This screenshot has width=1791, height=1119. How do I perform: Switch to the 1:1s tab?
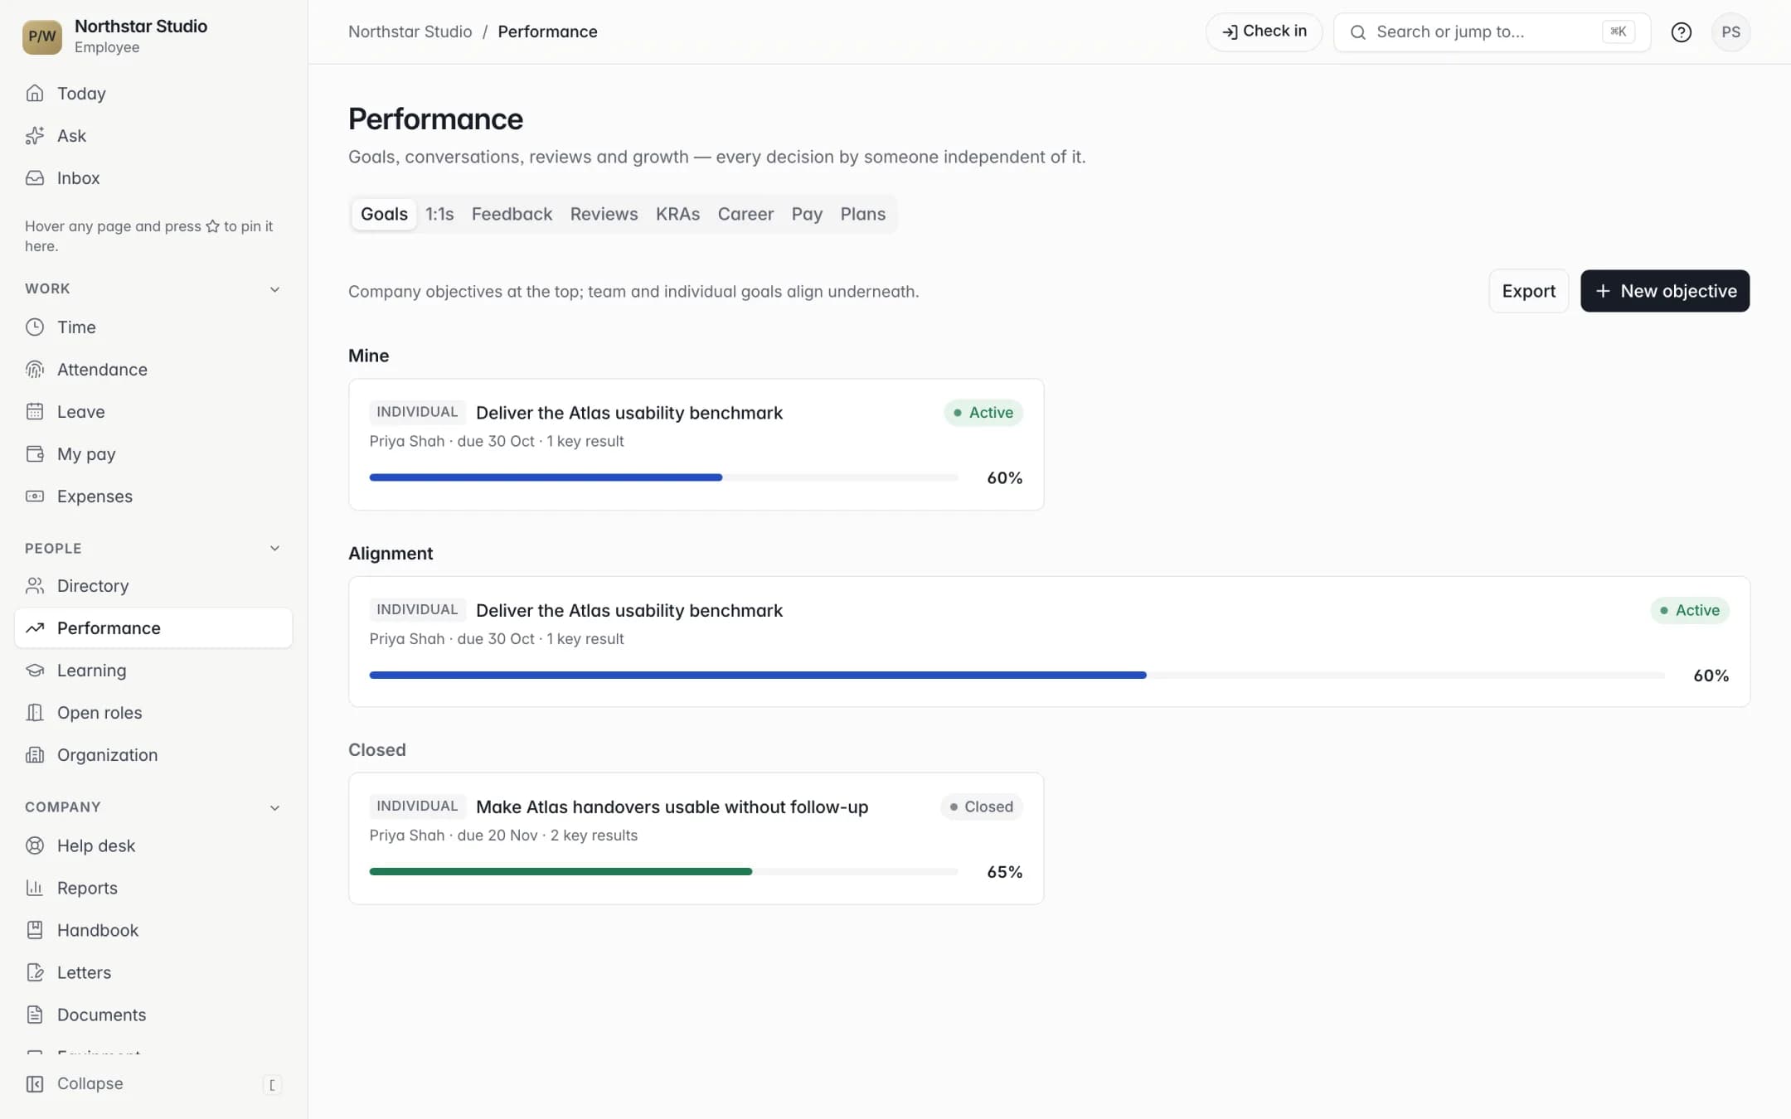coord(439,214)
